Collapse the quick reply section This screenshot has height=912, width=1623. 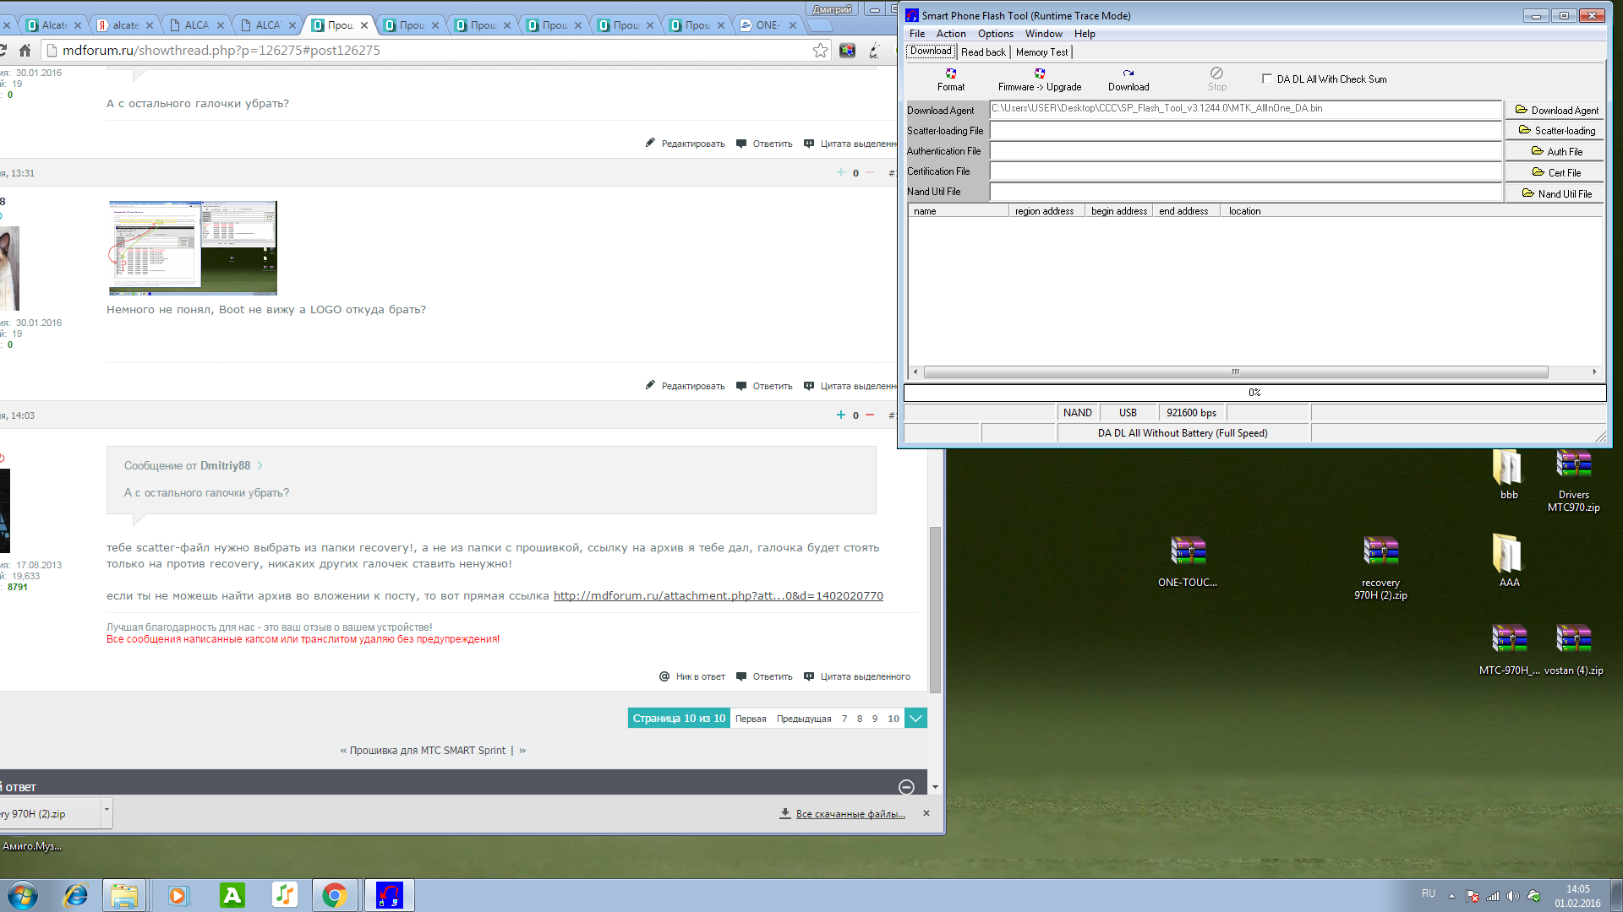[906, 787]
